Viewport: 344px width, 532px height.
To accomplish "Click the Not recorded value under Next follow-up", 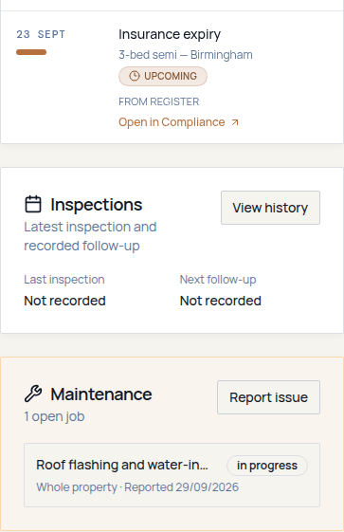I will click(x=221, y=301).
